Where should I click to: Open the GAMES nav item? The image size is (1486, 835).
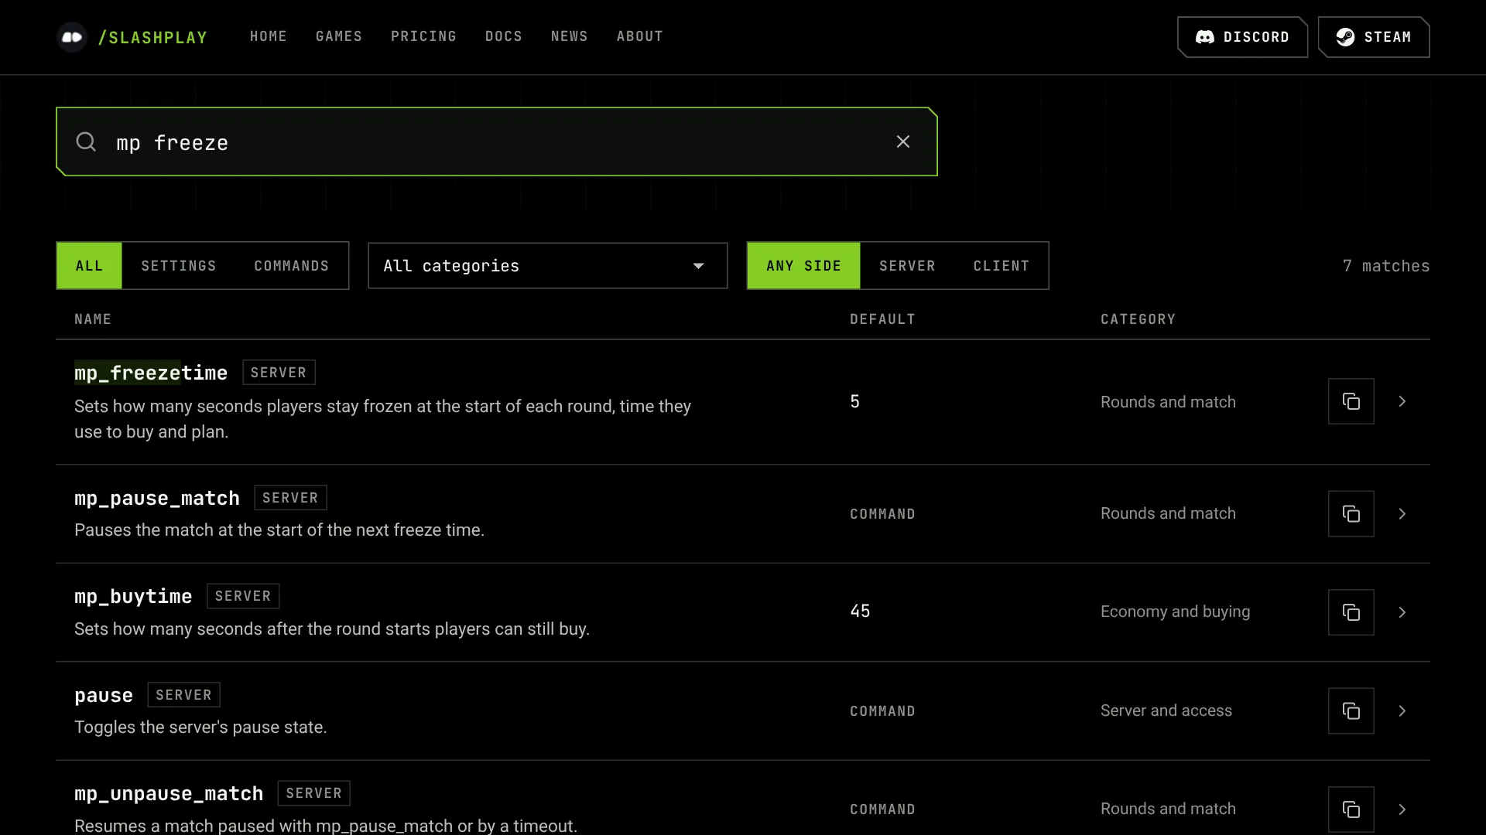[339, 36]
